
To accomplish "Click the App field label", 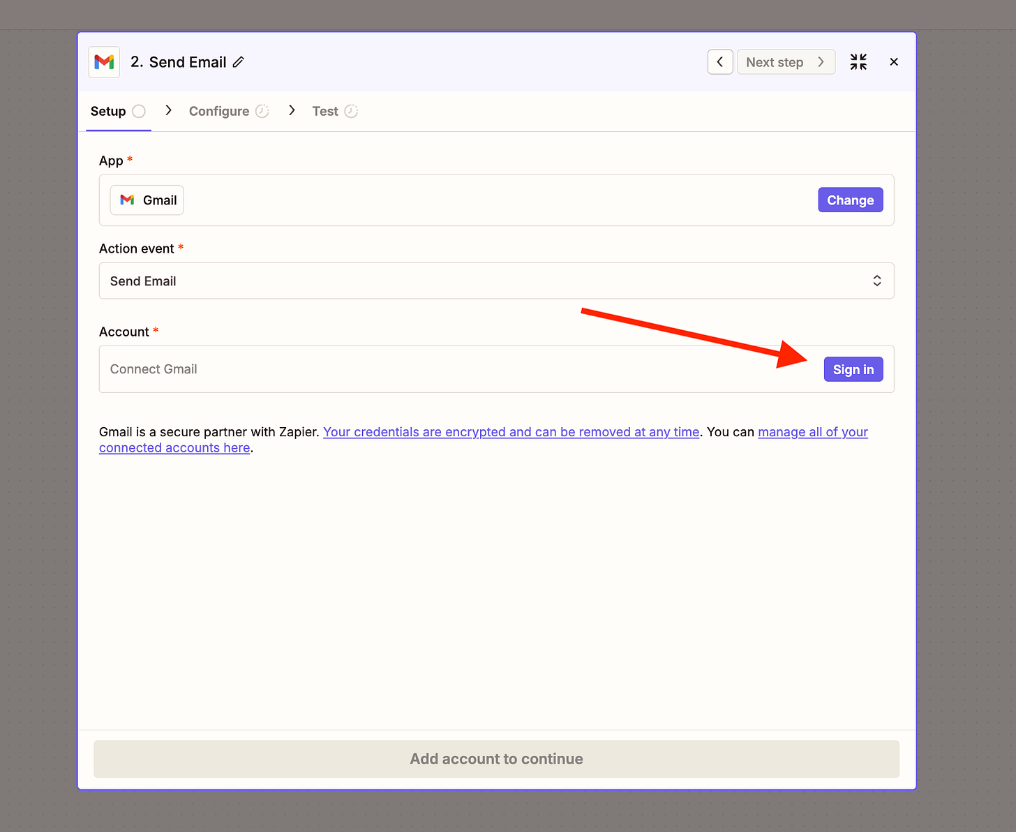I will tap(111, 161).
